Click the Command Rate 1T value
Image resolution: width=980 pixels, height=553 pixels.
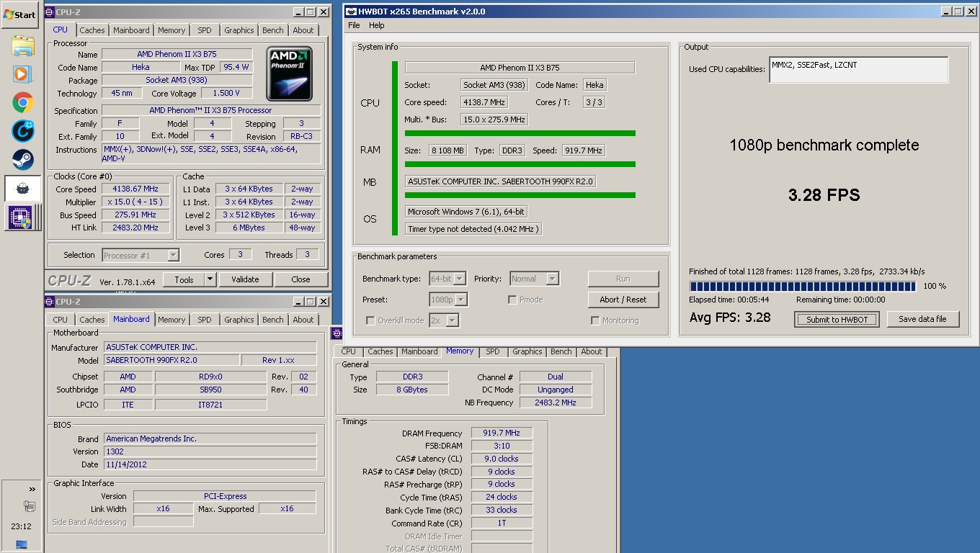(502, 523)
